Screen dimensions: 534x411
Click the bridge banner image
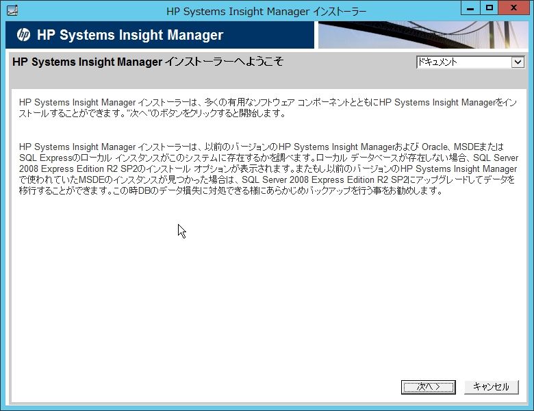coord(423,35)
